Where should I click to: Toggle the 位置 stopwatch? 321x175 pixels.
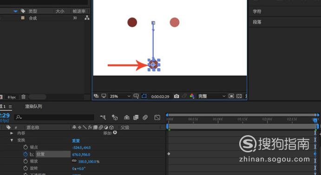[26, 154]
